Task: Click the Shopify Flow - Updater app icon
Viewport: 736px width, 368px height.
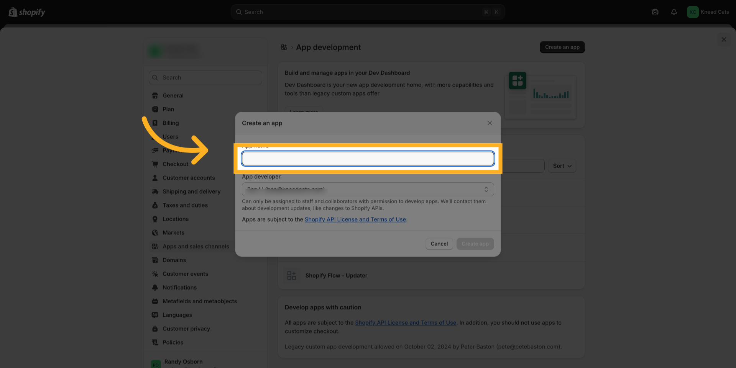Action: pos(292,275)
